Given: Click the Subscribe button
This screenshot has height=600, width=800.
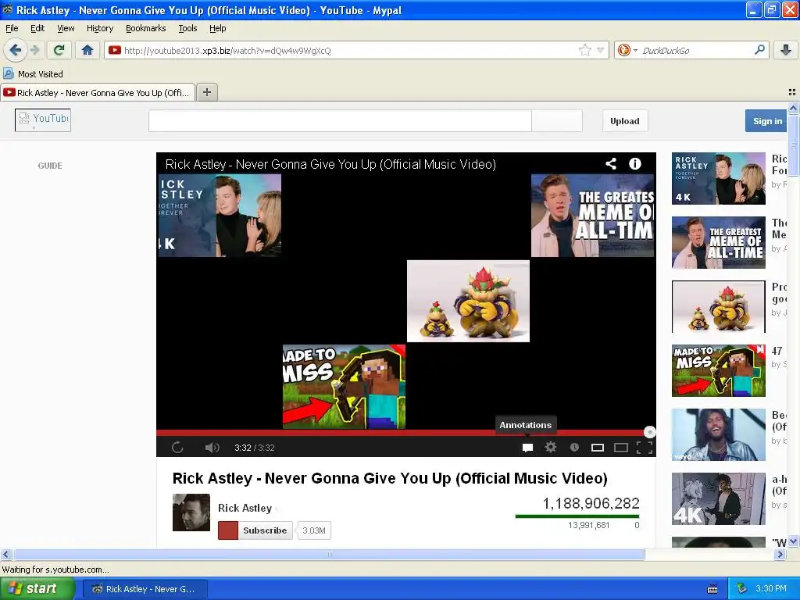Looking at the screenshot, I should [x=255, y=530].
